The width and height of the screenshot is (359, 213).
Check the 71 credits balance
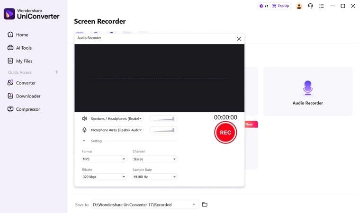click(x=264, y=6)
